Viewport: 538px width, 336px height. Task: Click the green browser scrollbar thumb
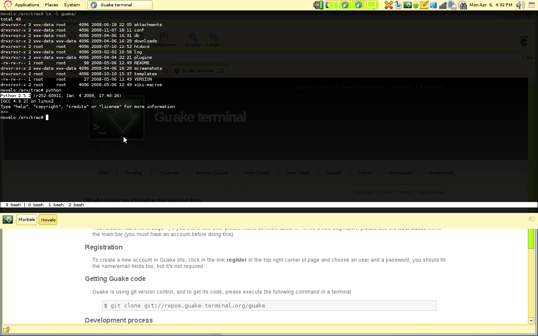(531, 238)
